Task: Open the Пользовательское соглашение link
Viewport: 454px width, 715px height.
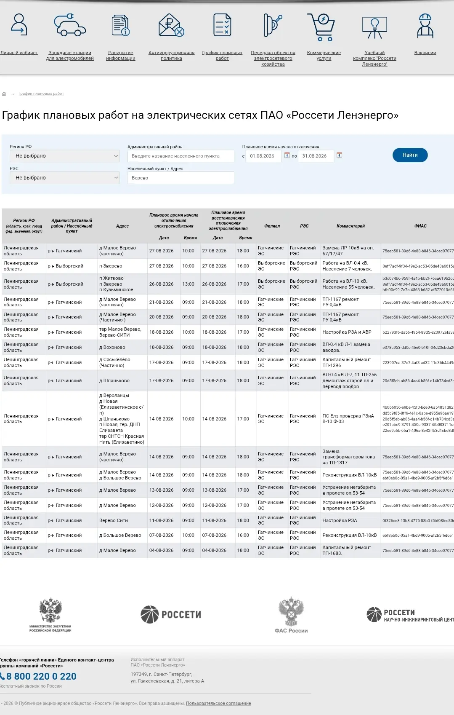Action: tap(218, 703)
